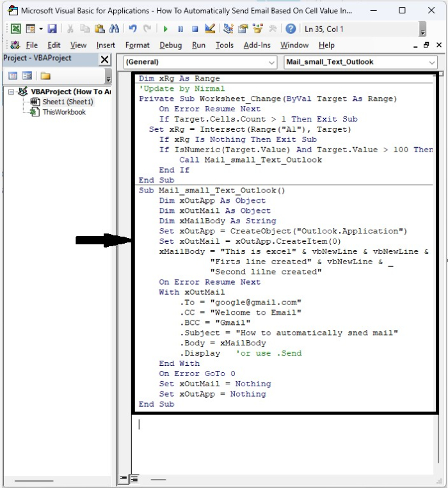Click the Undo arrow icon
This screenshot has height=488, width=448.
[132, 29]
